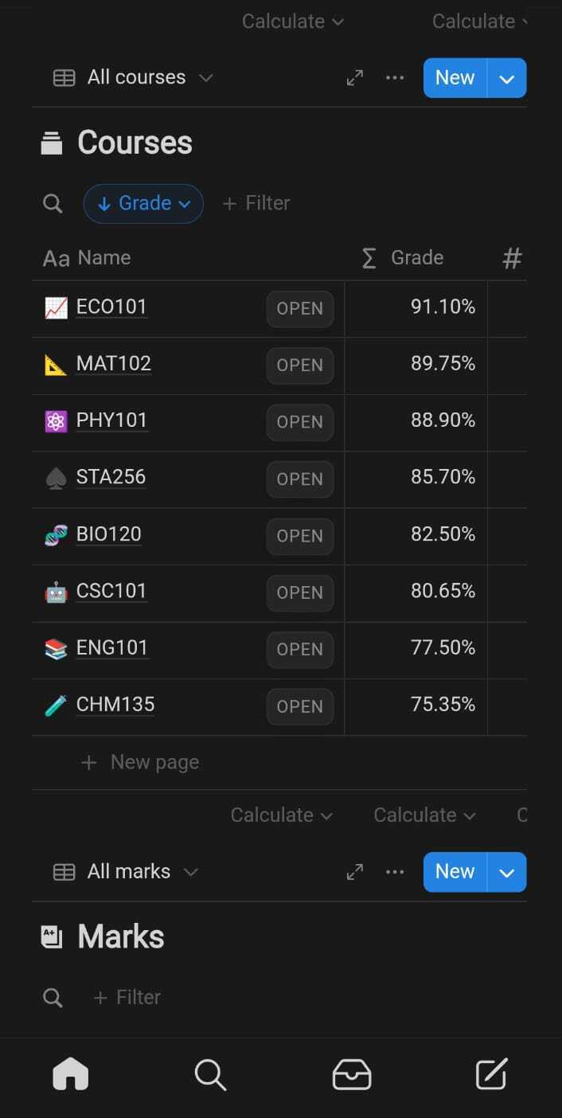Image resolution: width=562 pixels, height=1118 pixels.
Task: Open the Grade sort dropdown
Action: 143,204
